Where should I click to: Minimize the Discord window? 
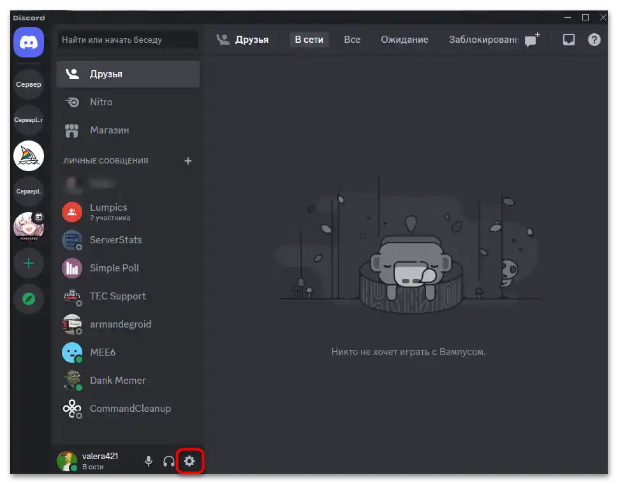[x=568, y=17]
